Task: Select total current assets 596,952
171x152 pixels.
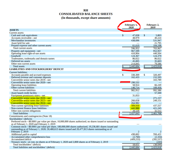Action: [135, 48]
